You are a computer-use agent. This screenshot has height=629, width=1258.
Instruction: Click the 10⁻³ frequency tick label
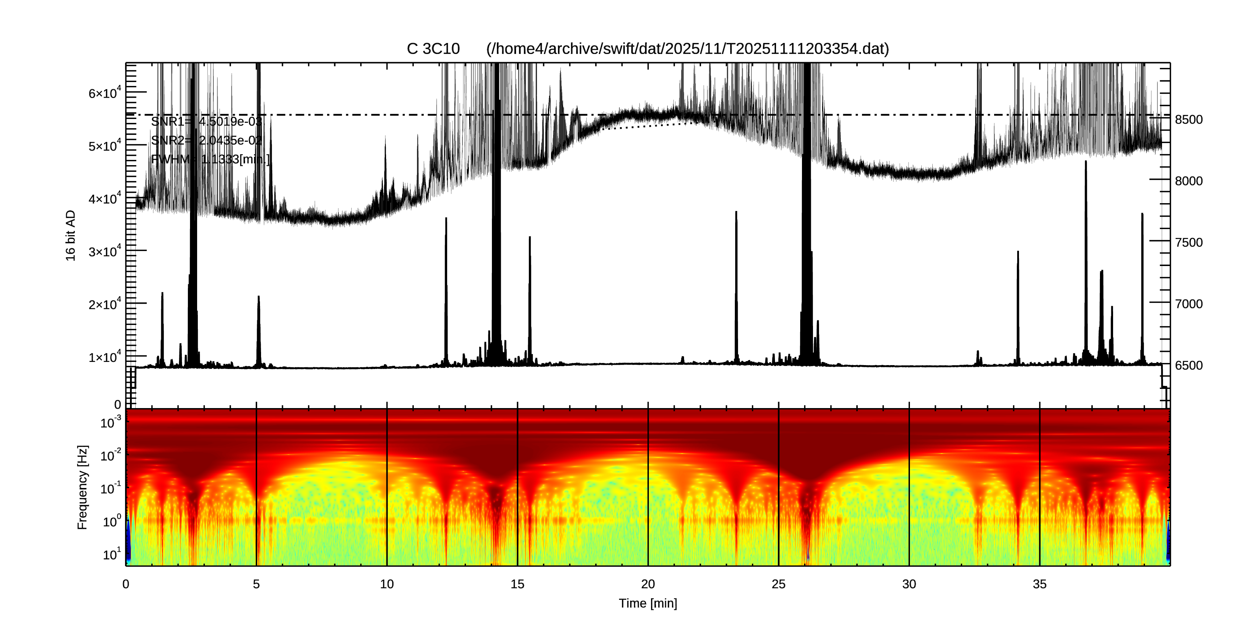(x=110, y=423)
